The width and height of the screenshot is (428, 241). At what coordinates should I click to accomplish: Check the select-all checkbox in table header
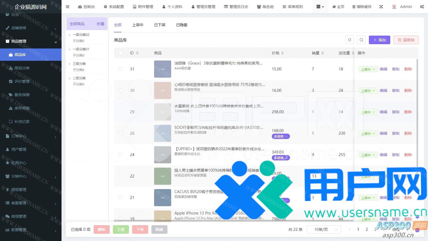click(x=120, y=53)
